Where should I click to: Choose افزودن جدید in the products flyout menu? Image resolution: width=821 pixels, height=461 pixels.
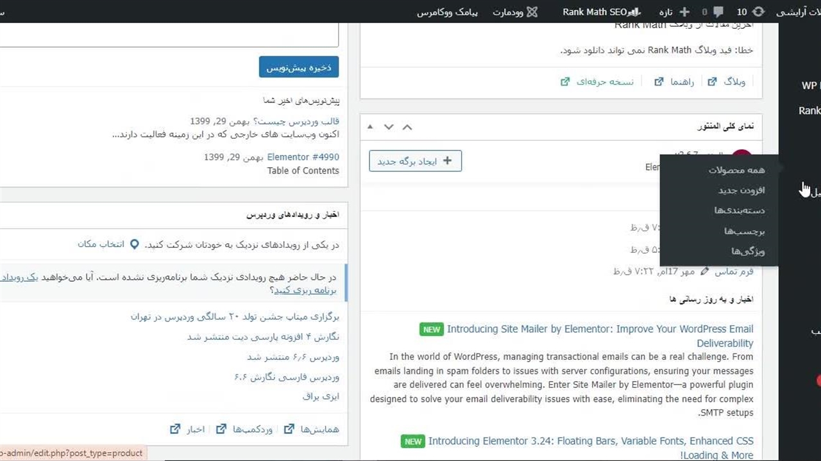pos(741,190)
